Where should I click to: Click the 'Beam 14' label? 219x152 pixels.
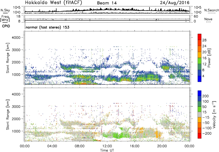pos(107,3)
